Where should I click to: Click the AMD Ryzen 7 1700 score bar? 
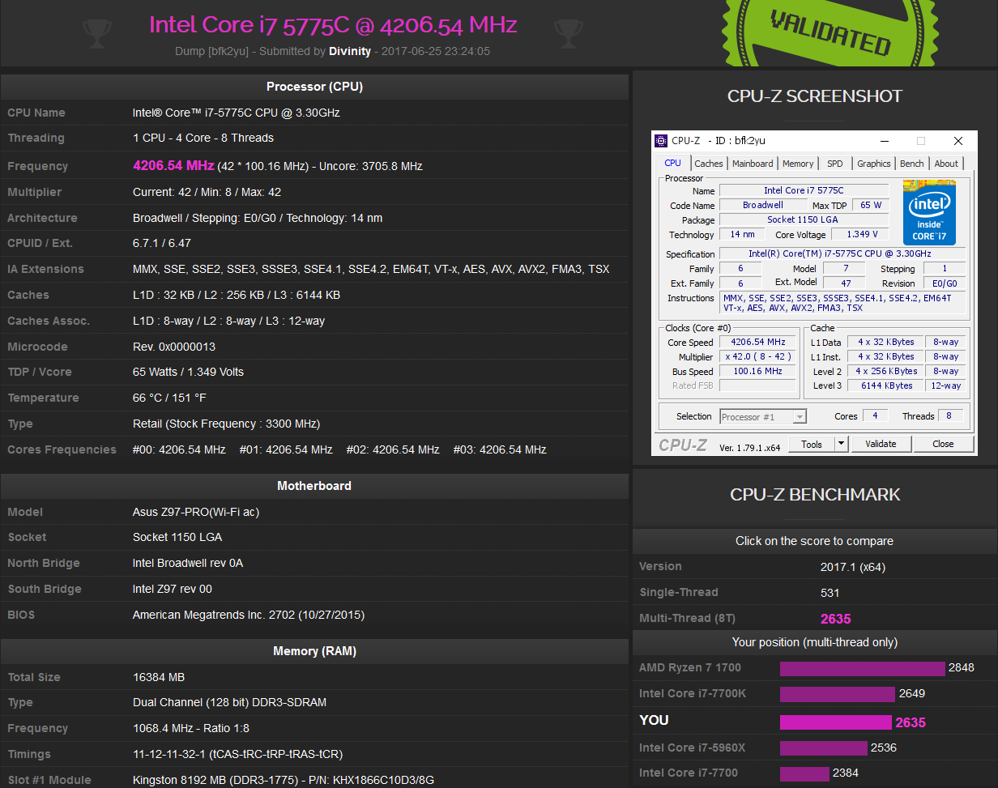click(863, 668)
